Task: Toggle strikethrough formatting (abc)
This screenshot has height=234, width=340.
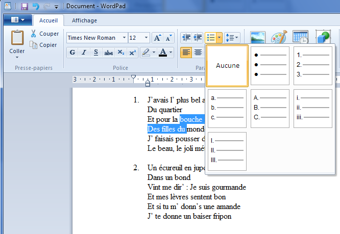Action: click(108, 53)
